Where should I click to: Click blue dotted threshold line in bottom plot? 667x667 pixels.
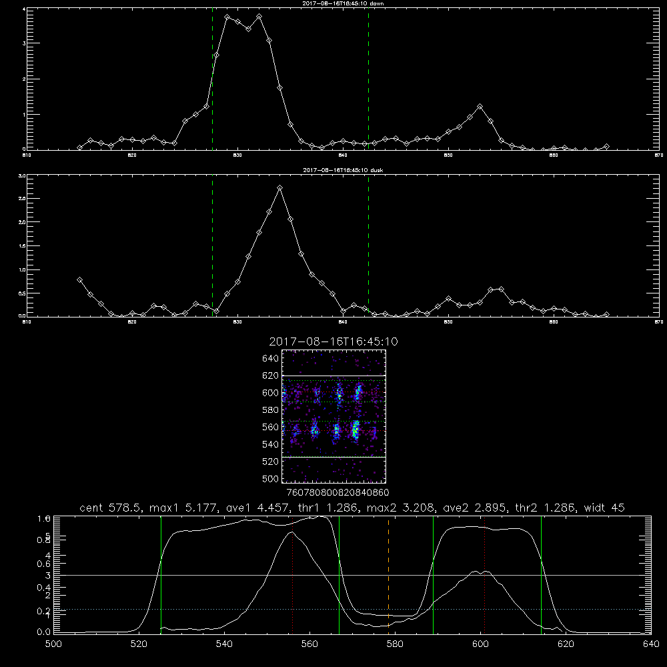[x=352, y=609]
